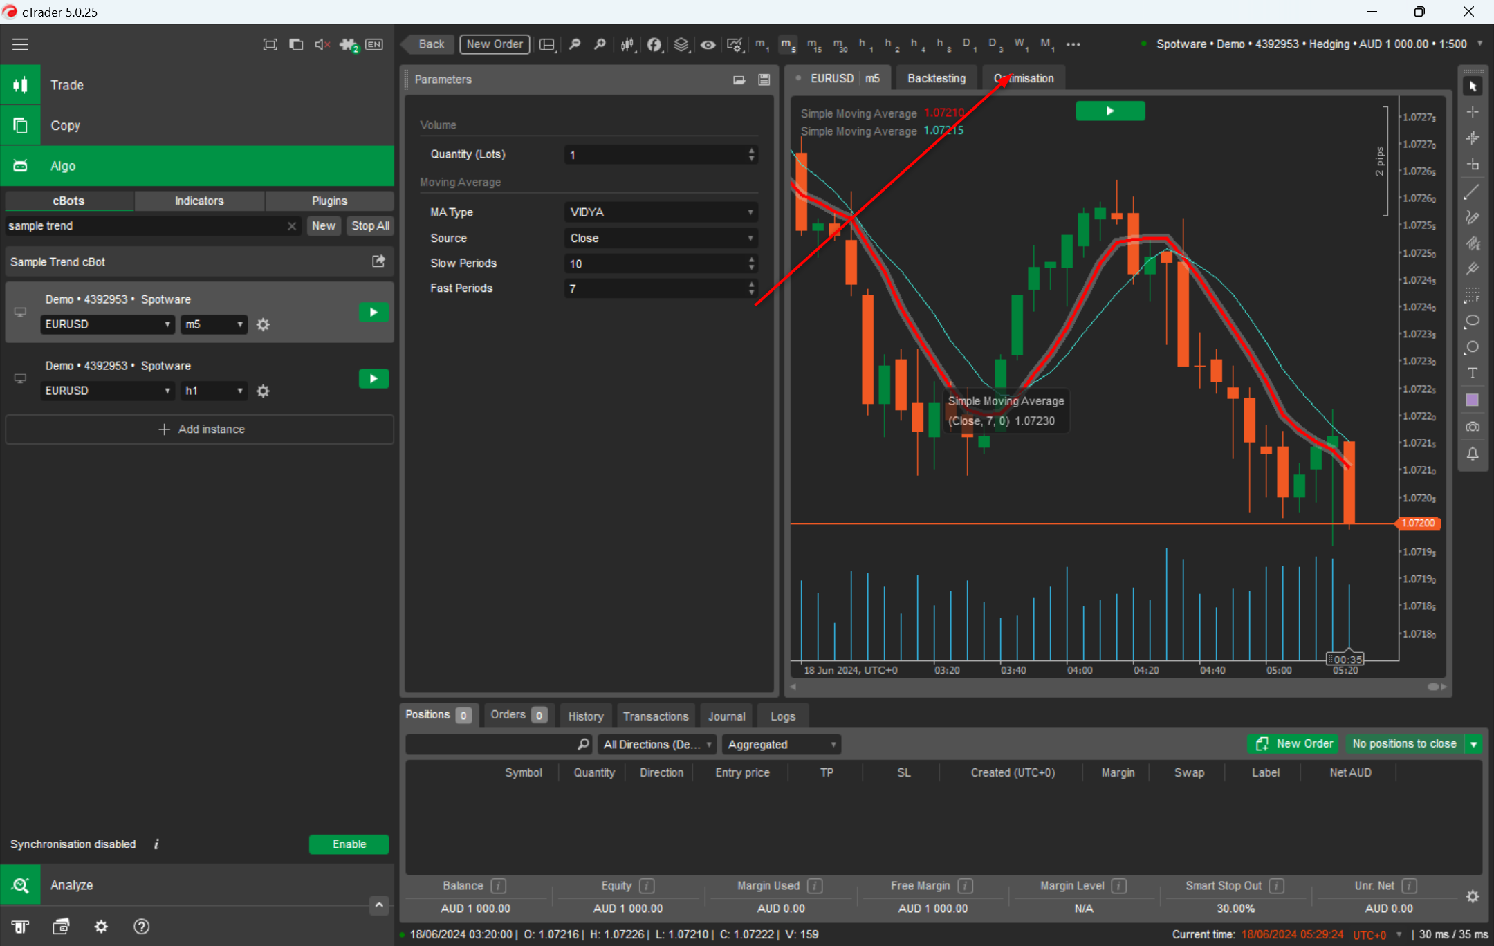Change chart type via candlestick icon
The image size is (1494, 946).
click(x=627, y=44)
